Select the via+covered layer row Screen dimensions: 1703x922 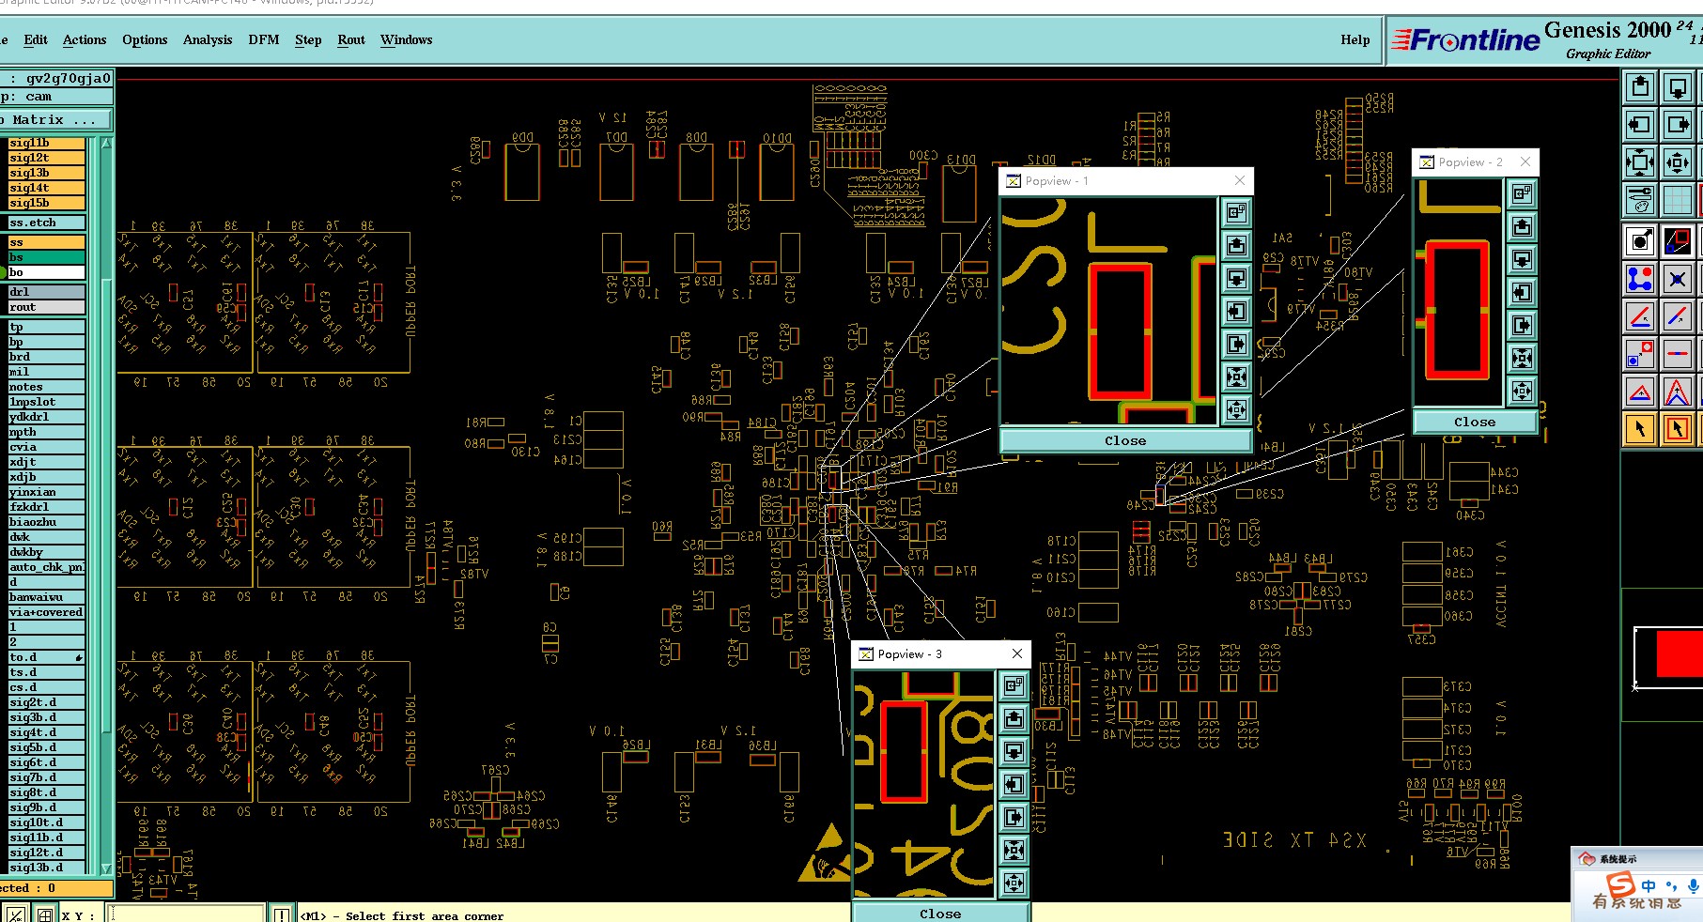click(47, 612)
